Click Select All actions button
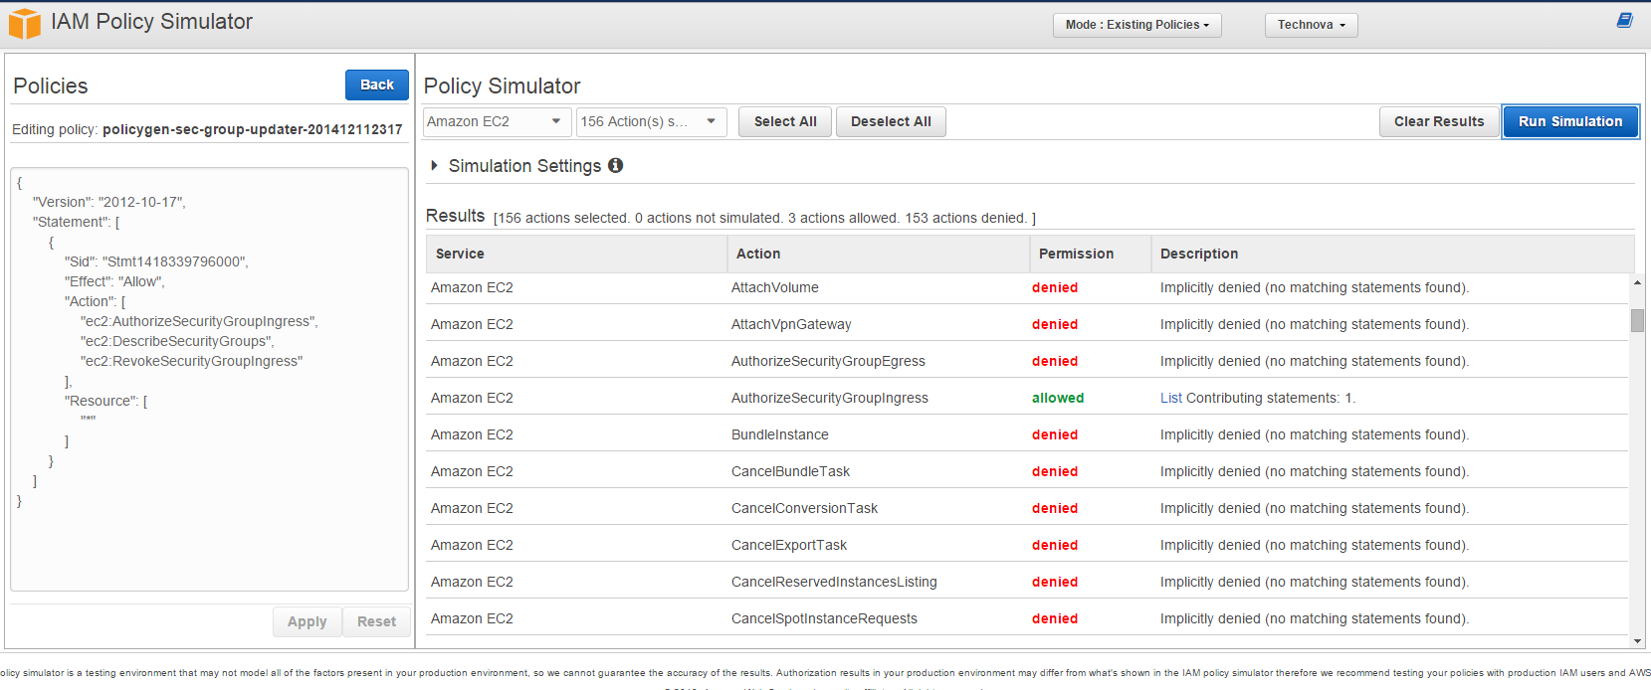1651x690 pixels. [x=784, y=121]
